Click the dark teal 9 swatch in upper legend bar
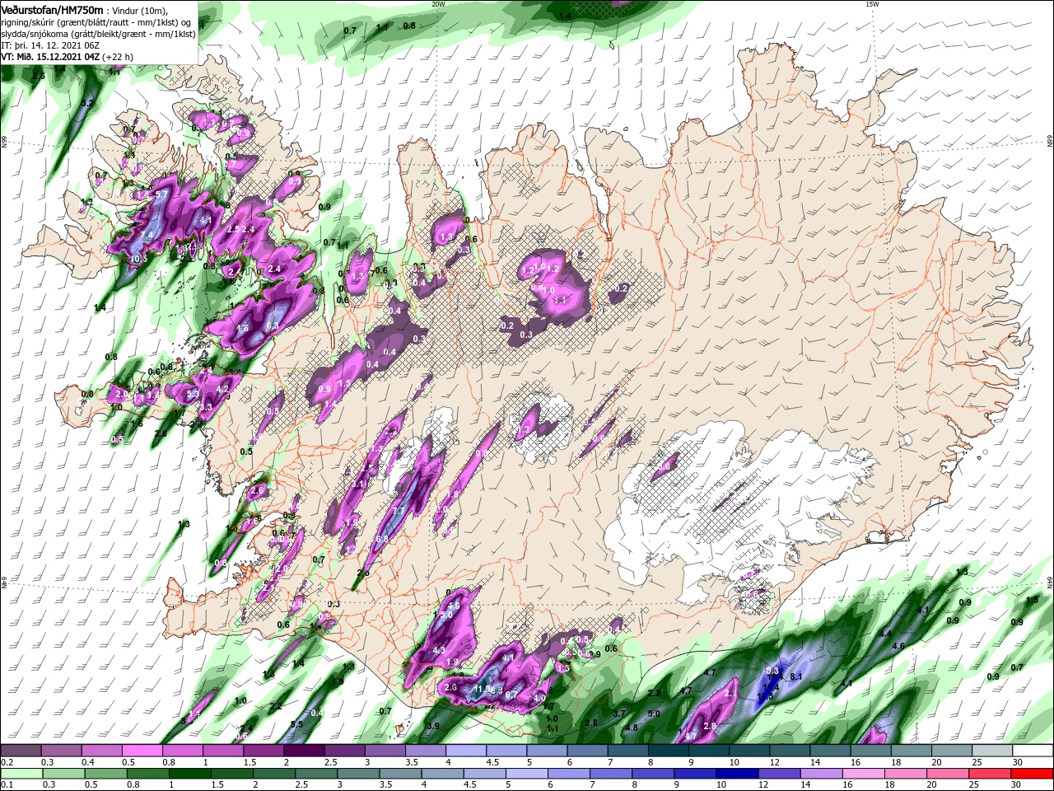The width and height of the screenshot is (1054, 791). [x=707, y=751]
